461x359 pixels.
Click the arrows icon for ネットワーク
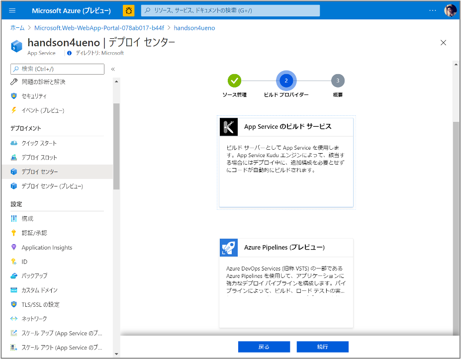point(14,319)
